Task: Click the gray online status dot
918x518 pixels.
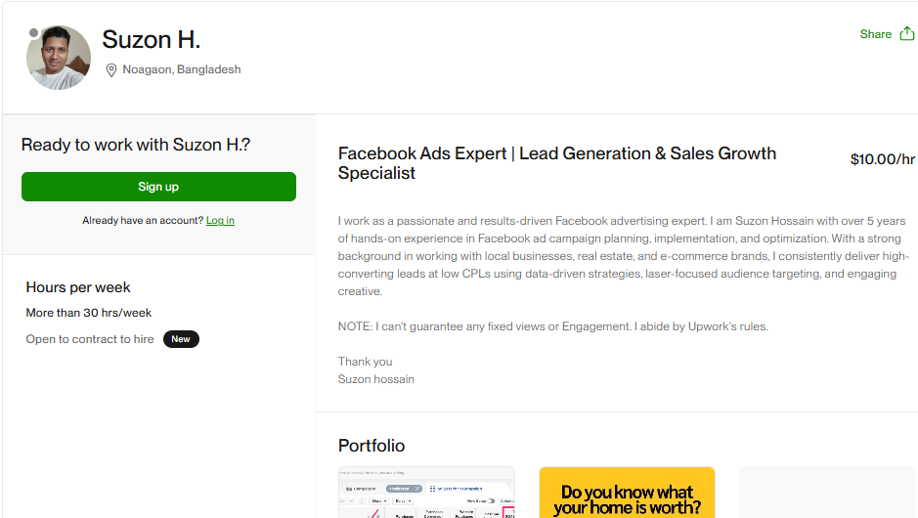Action: tap(34, 33)
